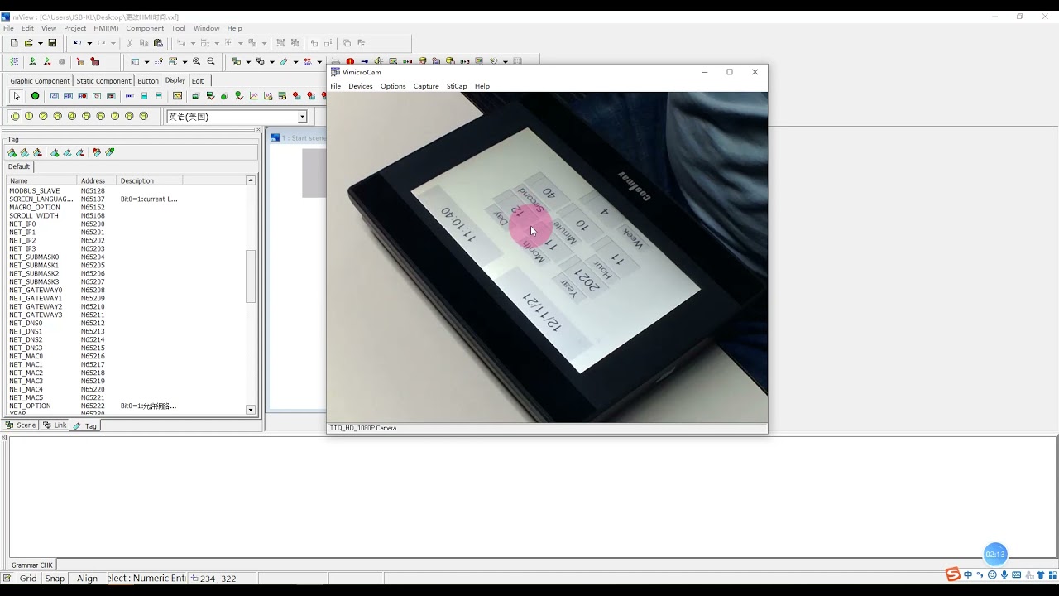
Task: Click the 02:13 recording timer bubble
Action: click(994, 554)
